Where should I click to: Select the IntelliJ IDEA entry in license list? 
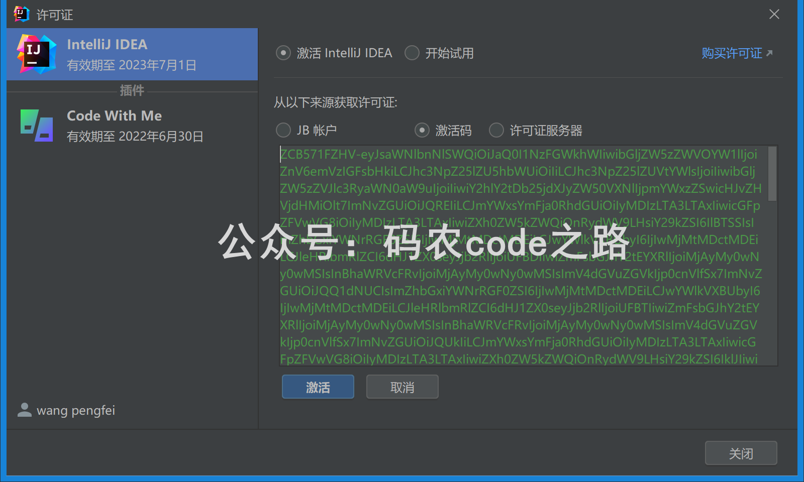(x=133, y=54)
